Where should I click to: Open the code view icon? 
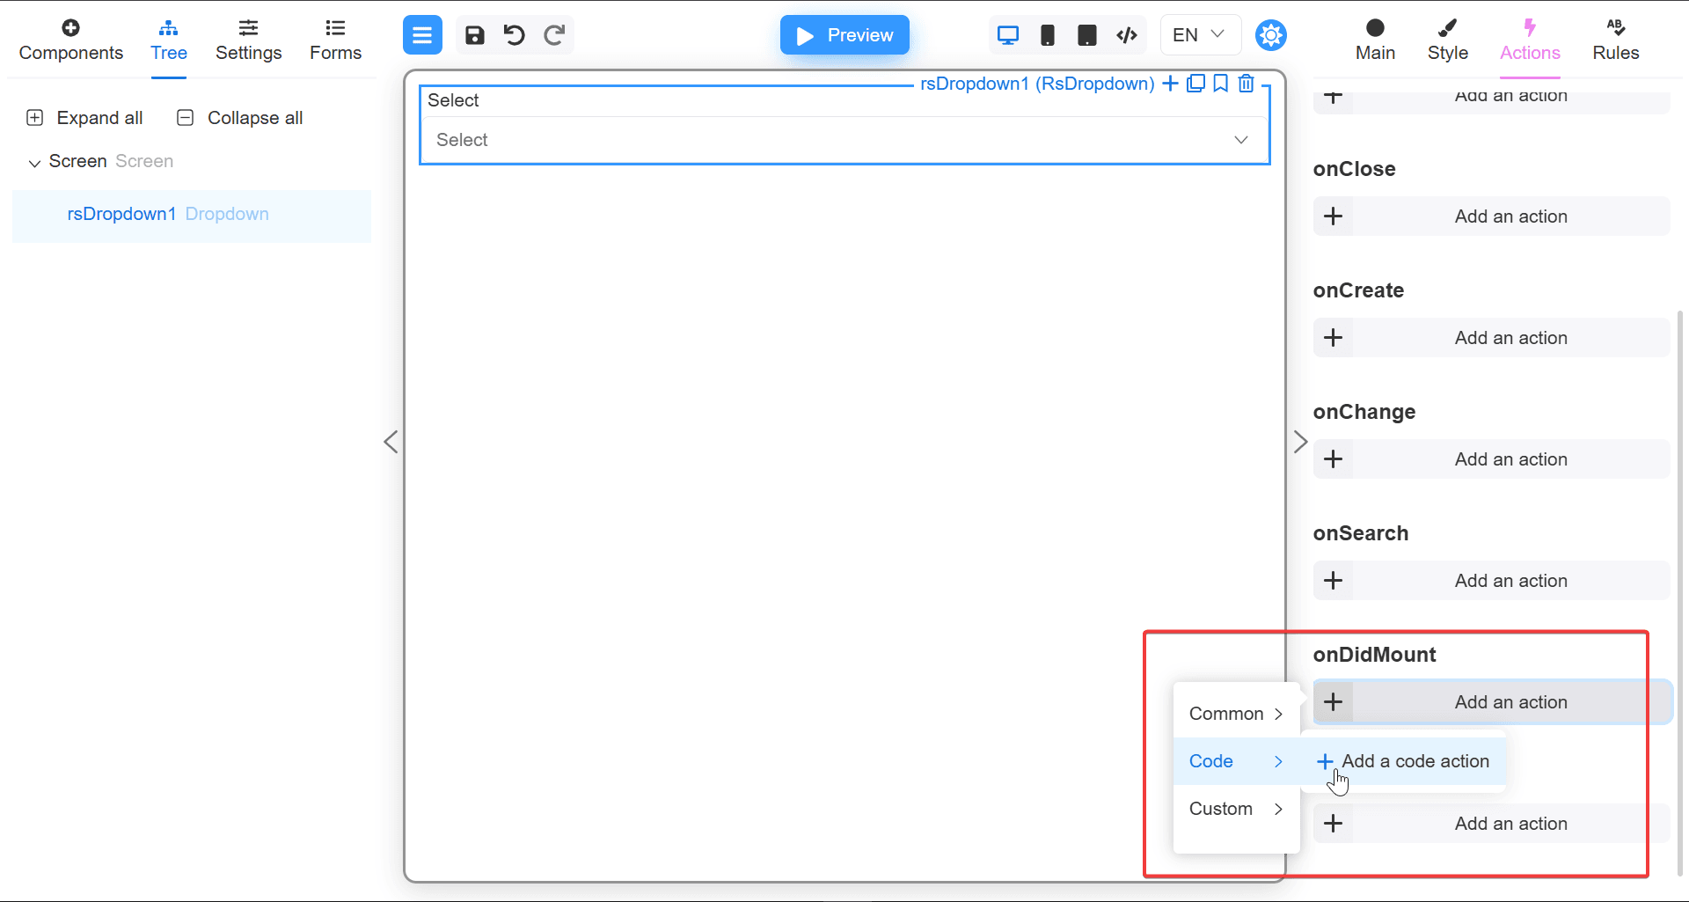coord(1127,35)
